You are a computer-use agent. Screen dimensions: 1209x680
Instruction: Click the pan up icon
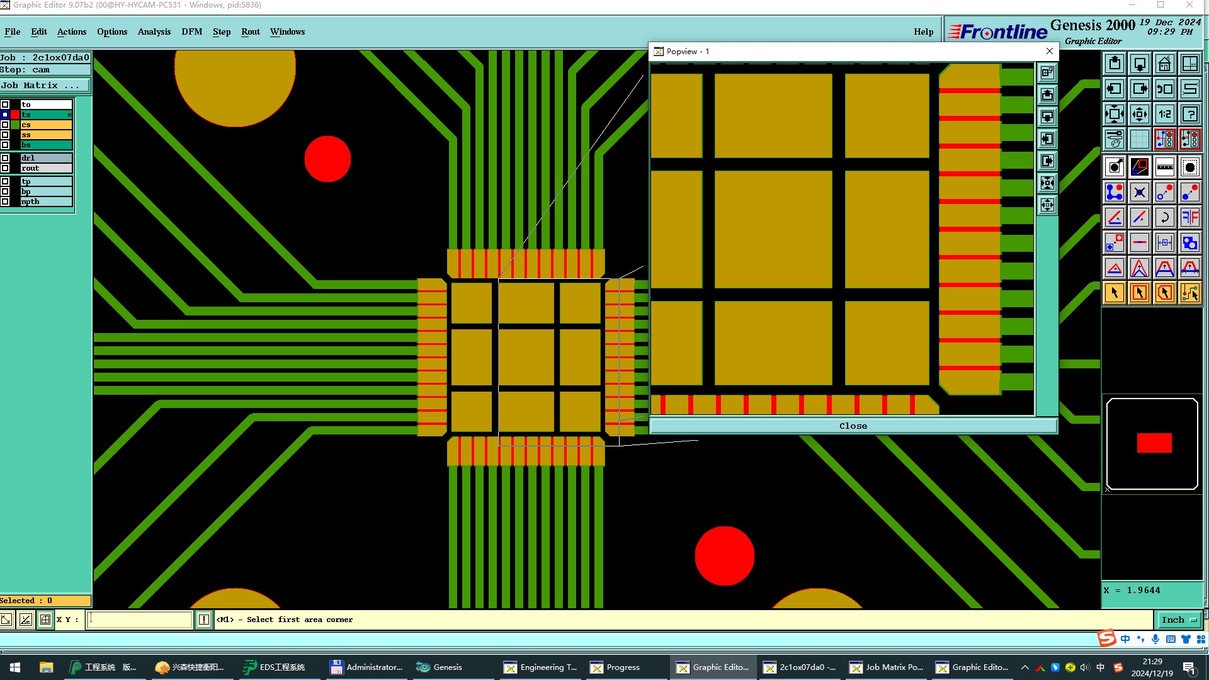point(1114,64)
